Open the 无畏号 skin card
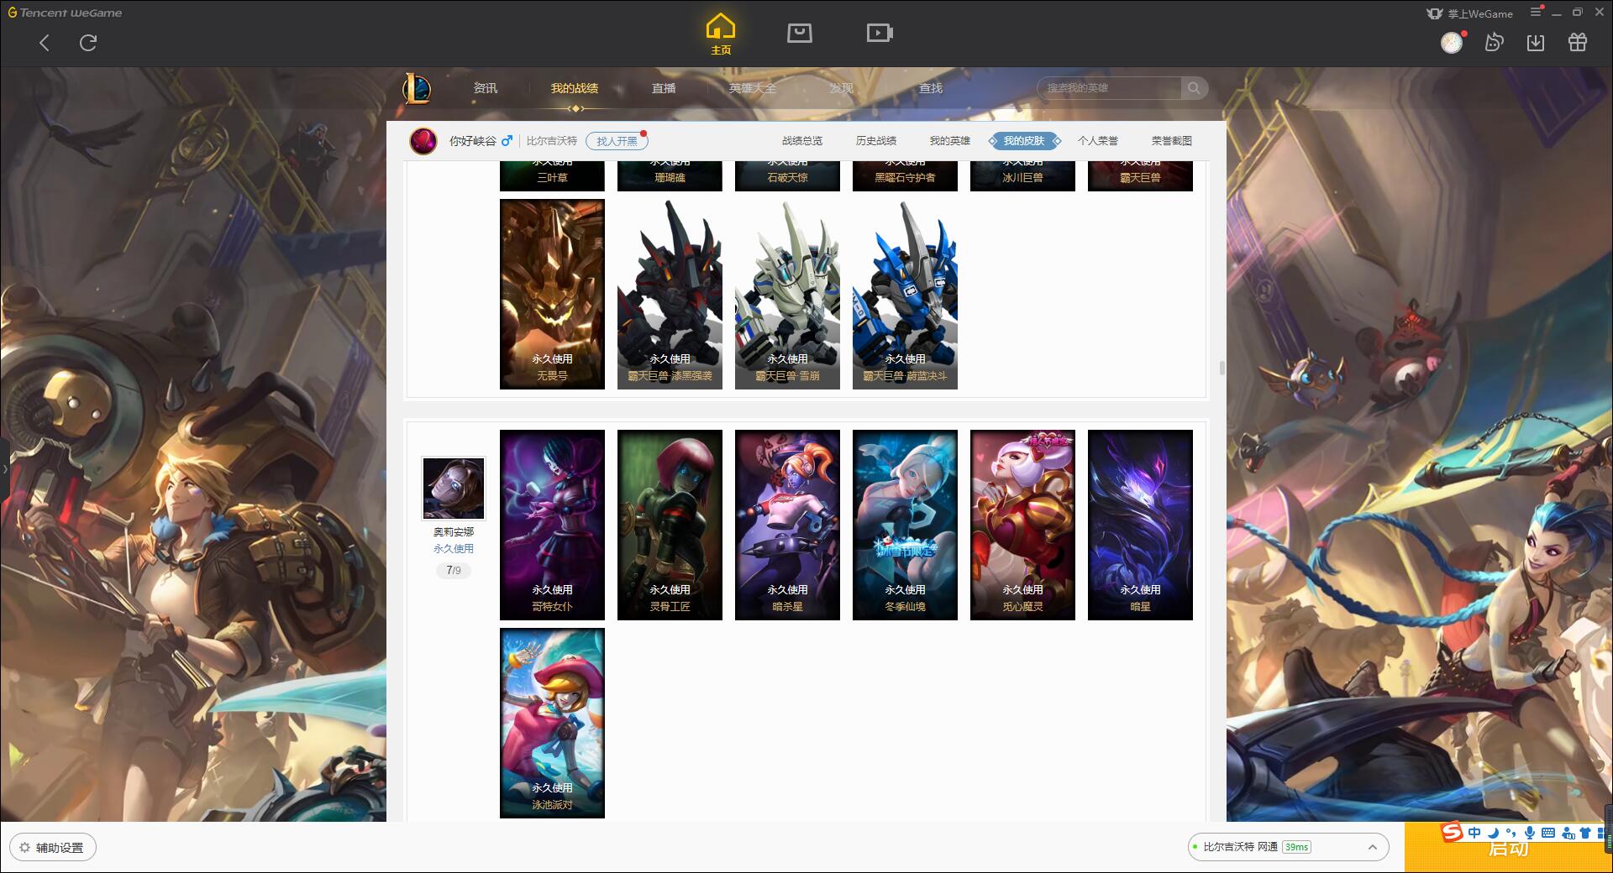1613x873 pixels. click(x=552, y=294)
